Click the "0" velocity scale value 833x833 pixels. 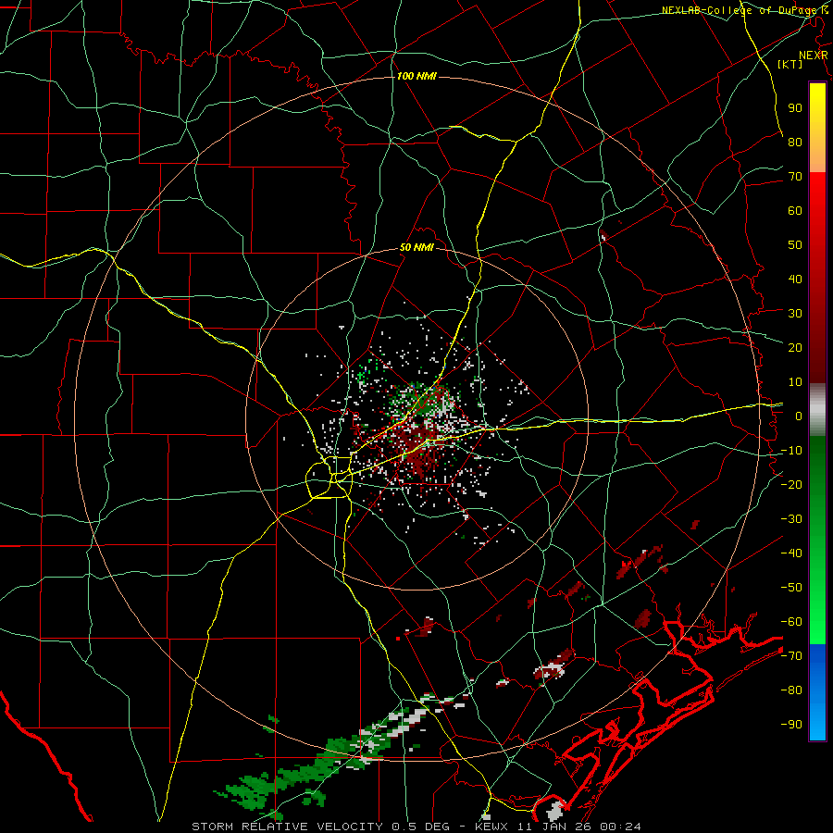tap(799, 416)
